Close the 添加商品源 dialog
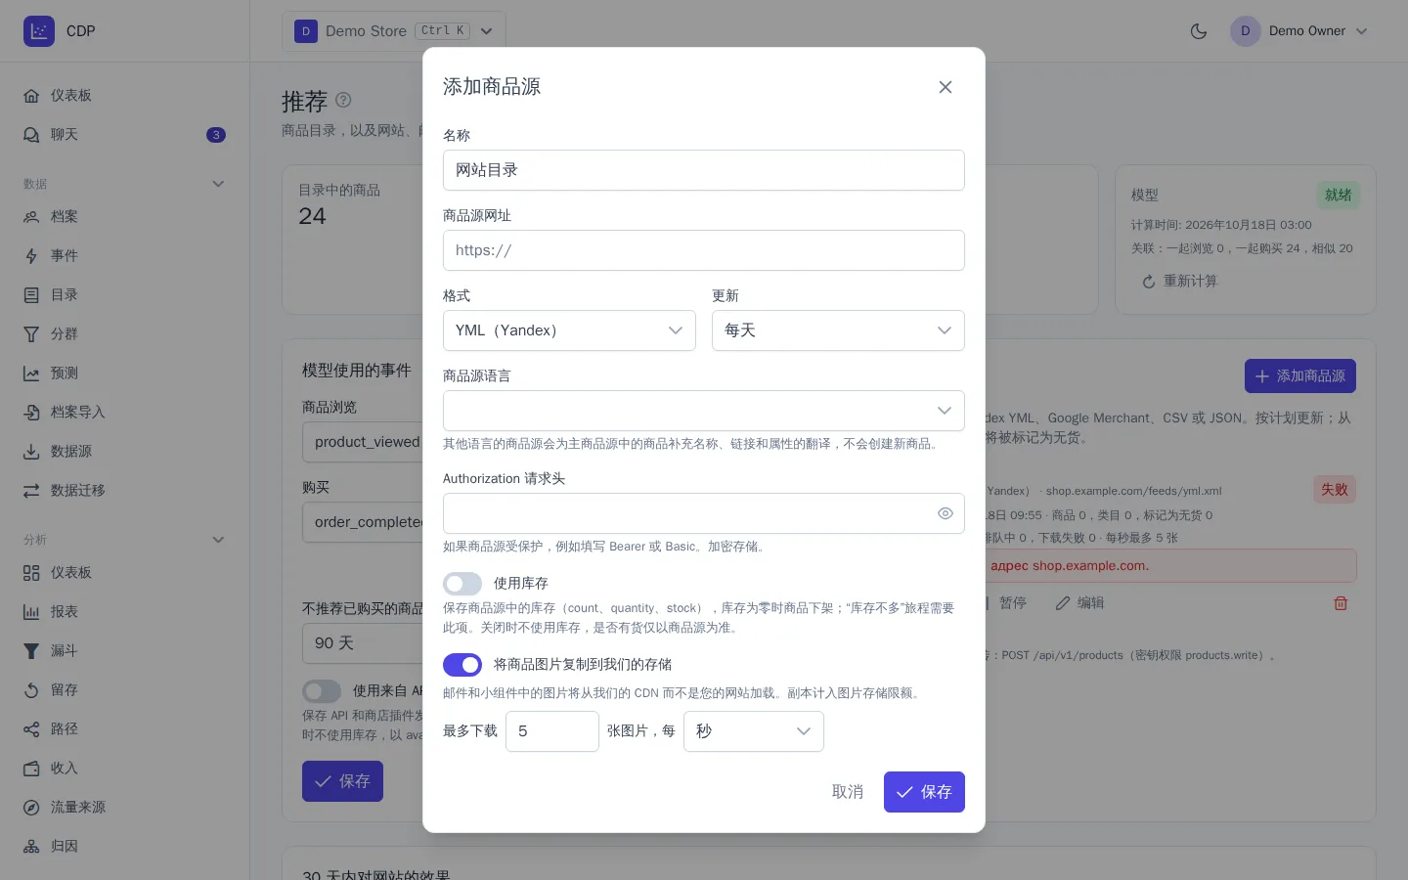The height and width of the screenshot is (880, 1408). (946, 87)
